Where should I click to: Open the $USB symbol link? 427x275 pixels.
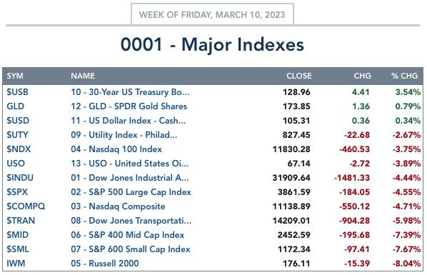(17, 92)
